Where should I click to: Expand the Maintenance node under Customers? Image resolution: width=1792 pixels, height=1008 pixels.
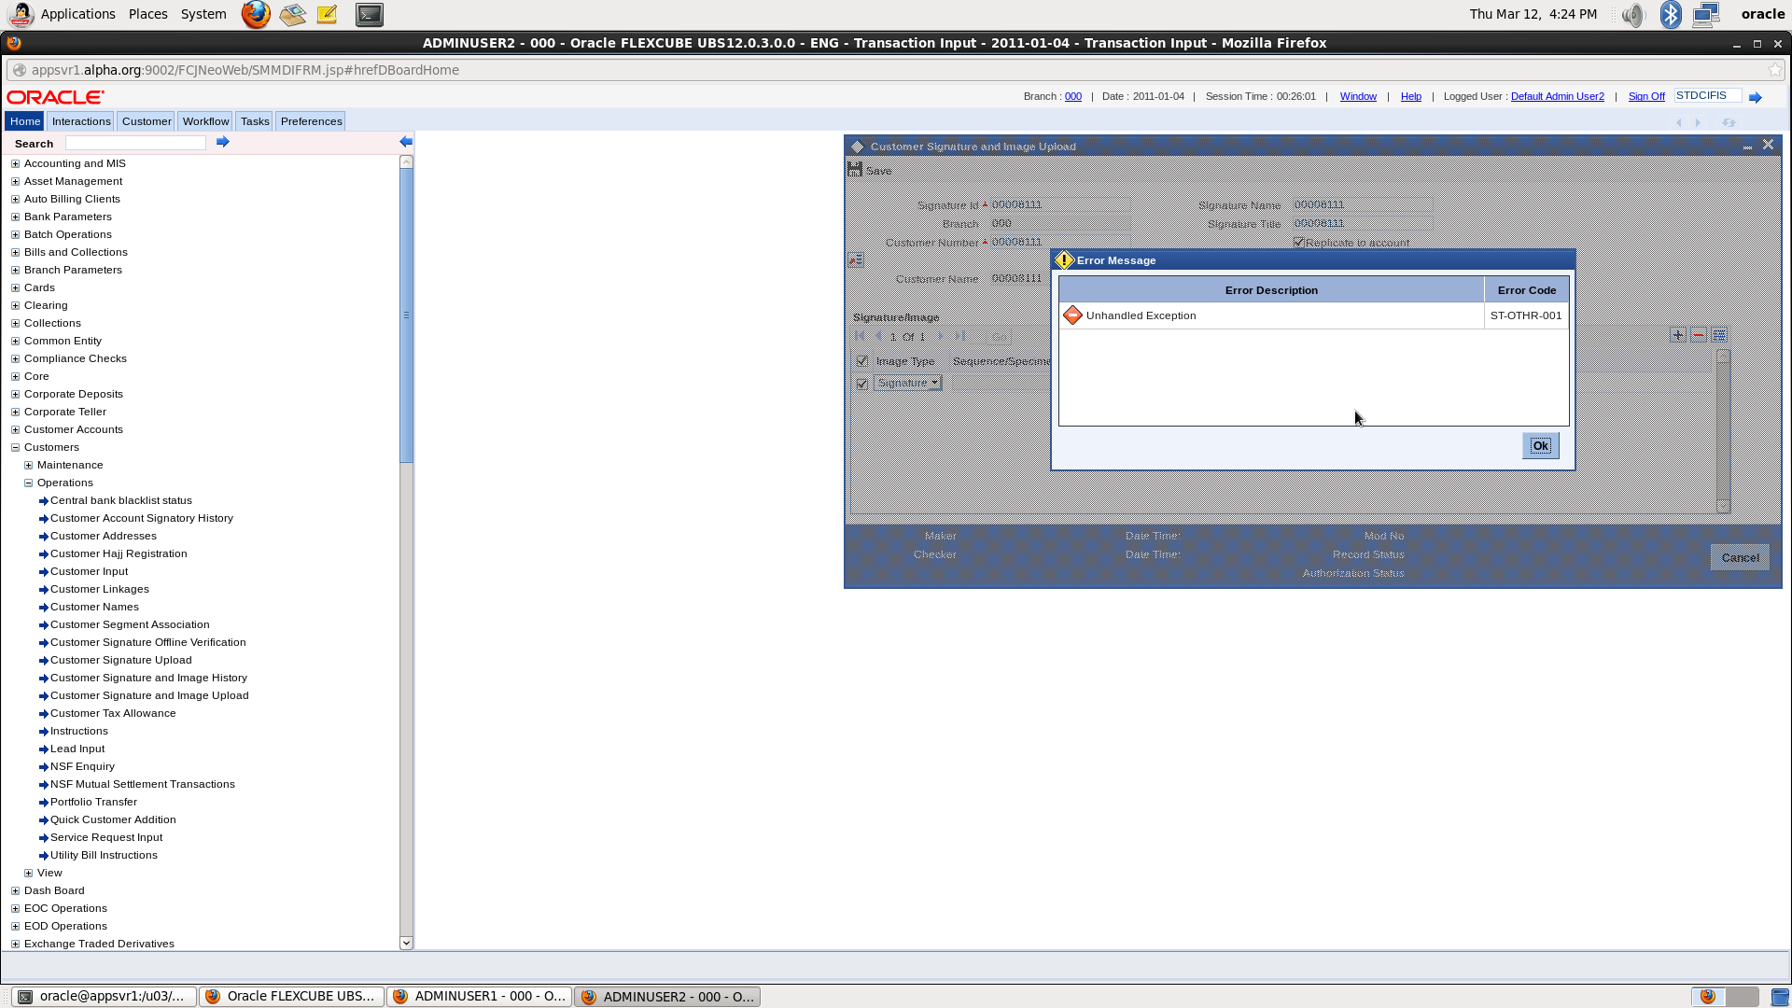(x=28, y=464)
